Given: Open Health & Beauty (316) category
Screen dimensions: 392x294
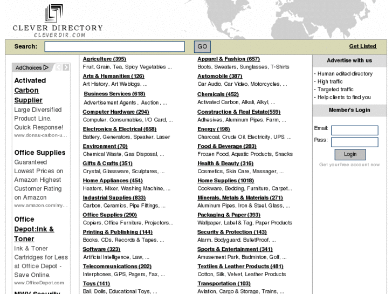Looking at the screenshot, I should (x=225, y=163).
